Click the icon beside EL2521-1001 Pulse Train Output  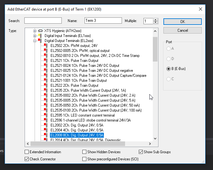46,80
